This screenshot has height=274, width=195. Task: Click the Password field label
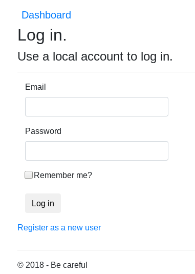pyautogui.click(x=43, y=131)
